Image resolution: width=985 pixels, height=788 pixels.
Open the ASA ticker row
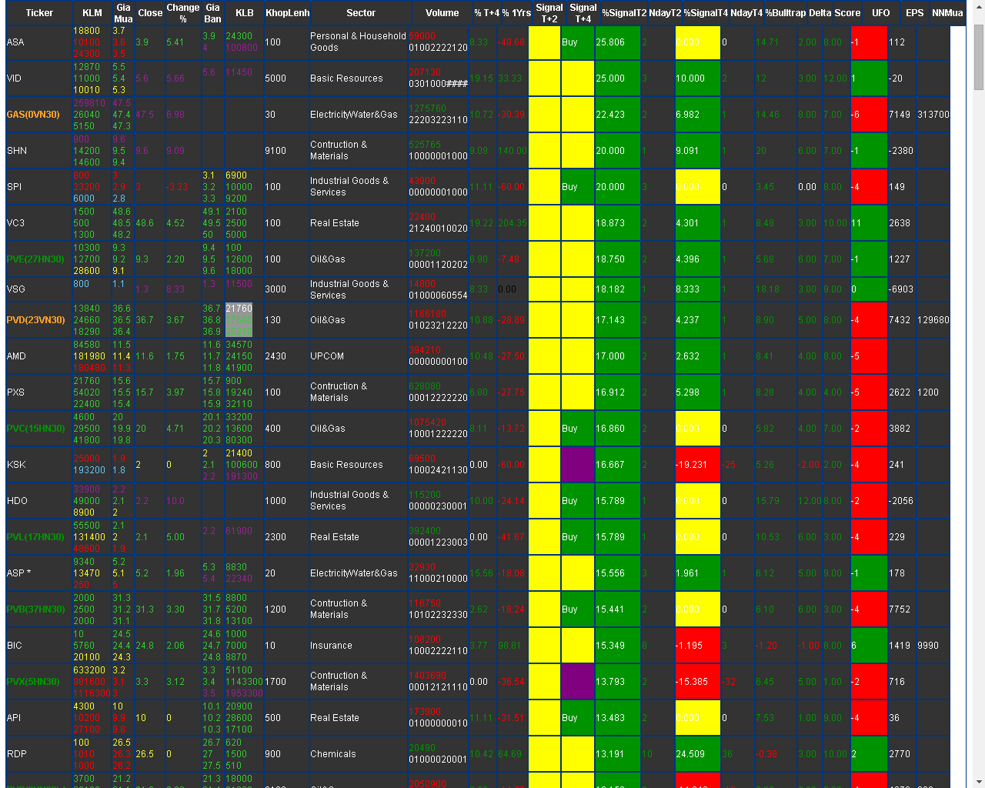(x=15, y=42)
